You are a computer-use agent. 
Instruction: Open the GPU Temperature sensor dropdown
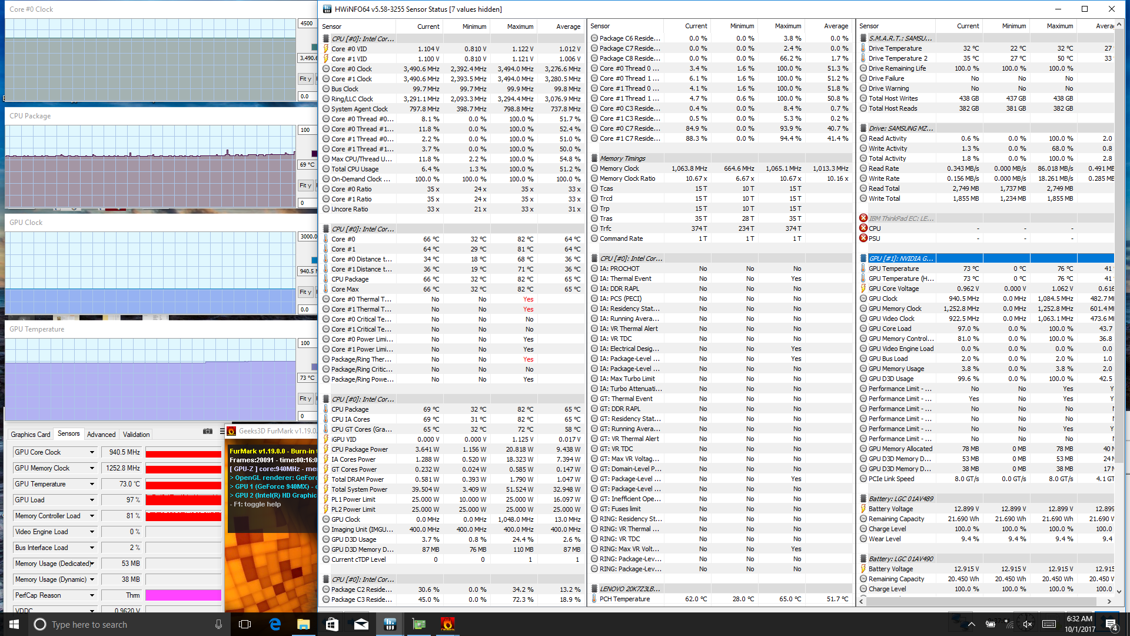click(x=92, y=484)
